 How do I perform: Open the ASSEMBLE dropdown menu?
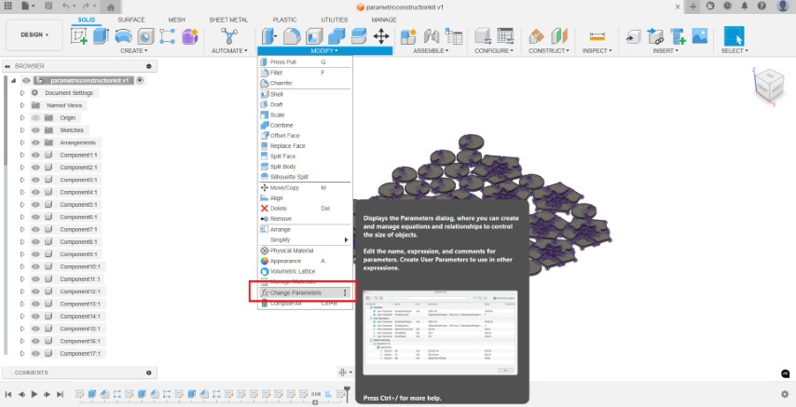pyautogui.click(x=431, y=50)
